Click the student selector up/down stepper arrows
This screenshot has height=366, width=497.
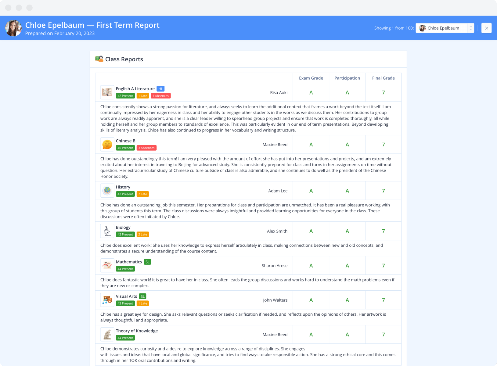(x=471, y=28)
